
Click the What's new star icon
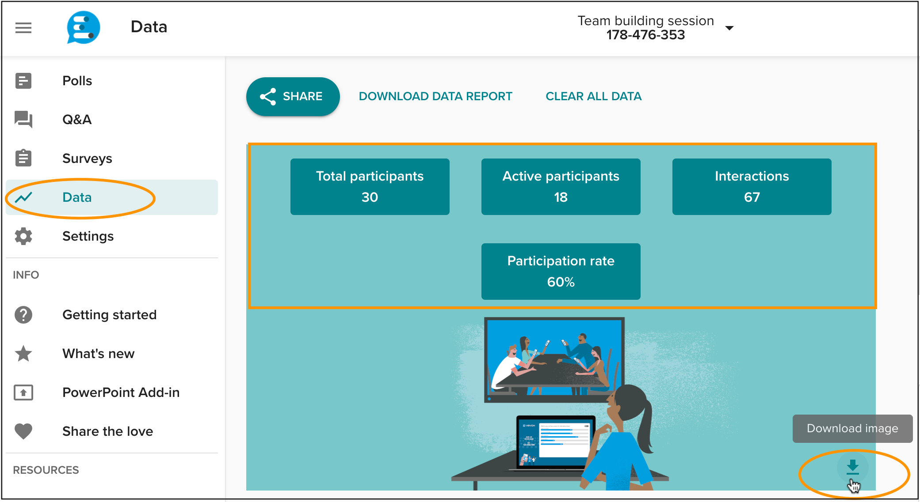(x=23, y=354)
